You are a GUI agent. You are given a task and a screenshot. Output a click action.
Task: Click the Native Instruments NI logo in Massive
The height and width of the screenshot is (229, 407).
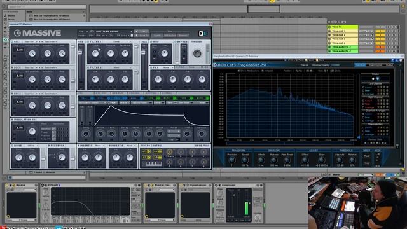tap(203, 33)
